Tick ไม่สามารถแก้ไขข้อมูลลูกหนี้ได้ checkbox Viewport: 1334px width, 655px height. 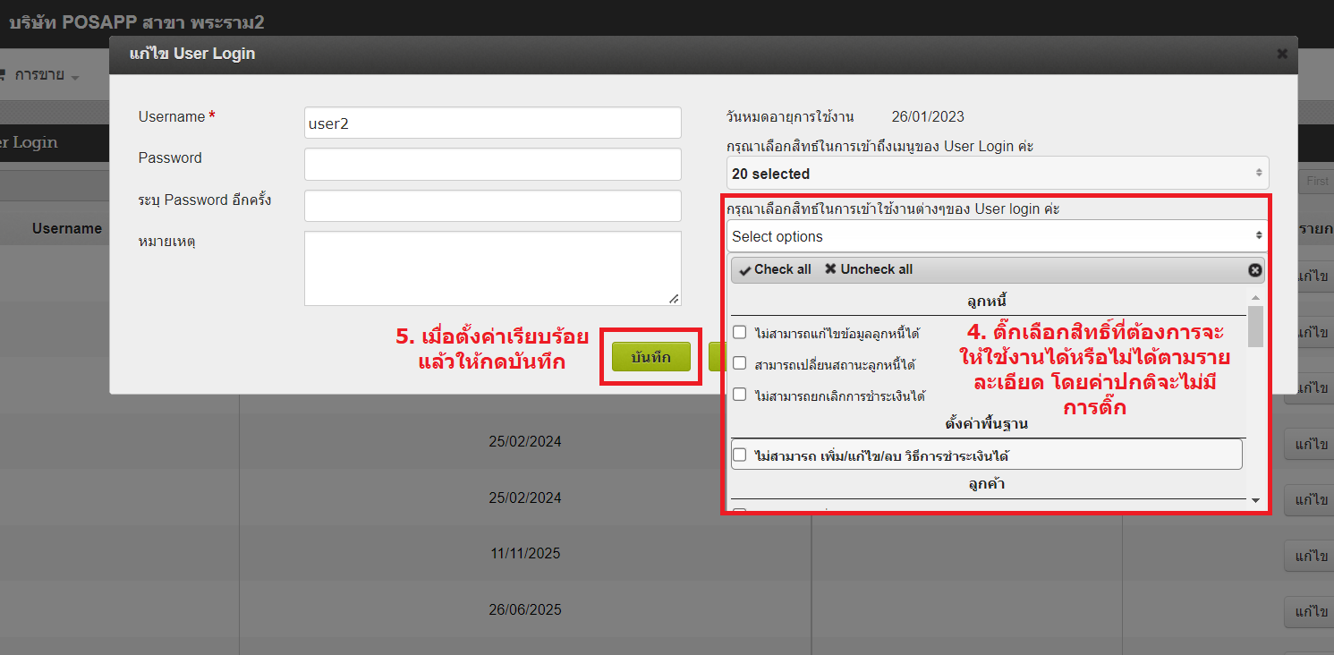coord(740,332)
